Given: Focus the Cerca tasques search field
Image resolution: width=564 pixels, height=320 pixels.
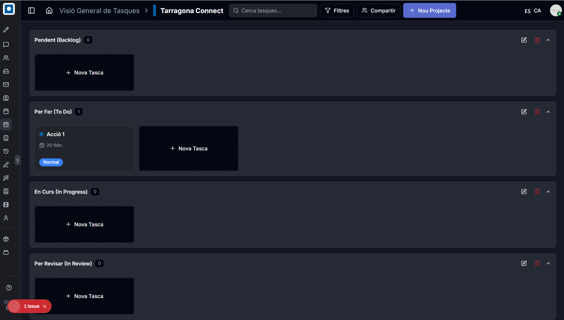Looking at the screenshot, I should point(273,11).
